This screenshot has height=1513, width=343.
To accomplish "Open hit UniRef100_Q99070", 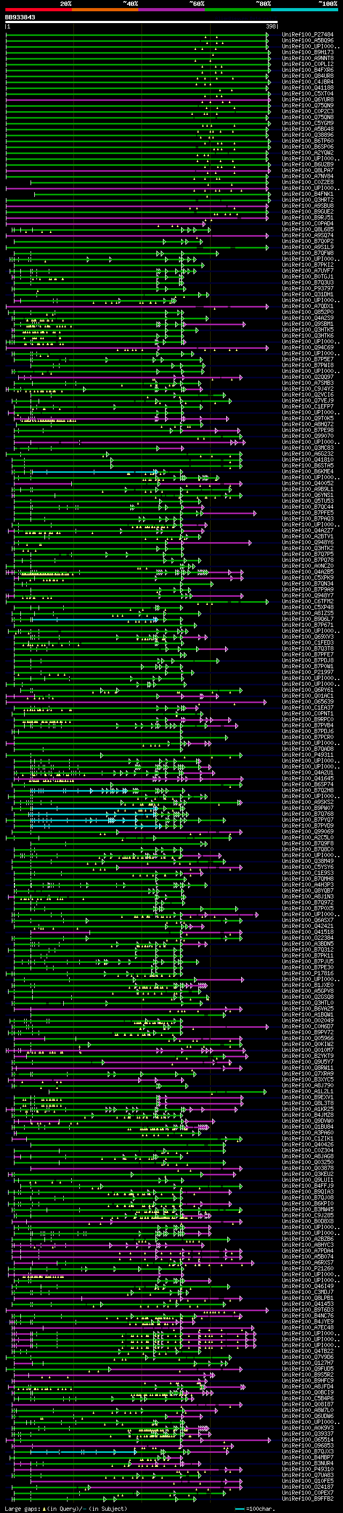I will click(x=307, y=436).
